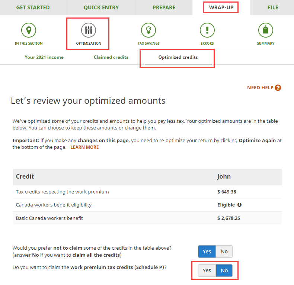Click the Need Help link text
The width and height of the screenshot is (294, 285).
260,88
